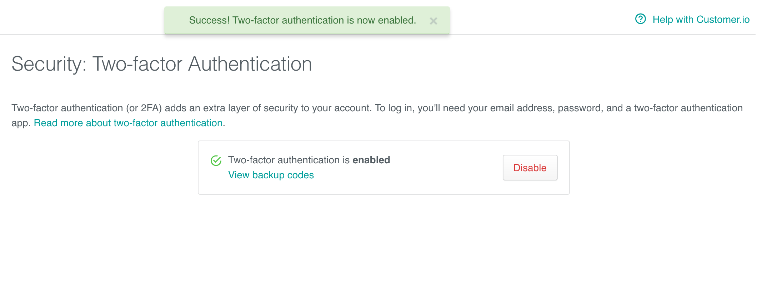Open the Help with Customer.io link
The height and width of the screenshot is (281, 767).
[x=701, y=20]
